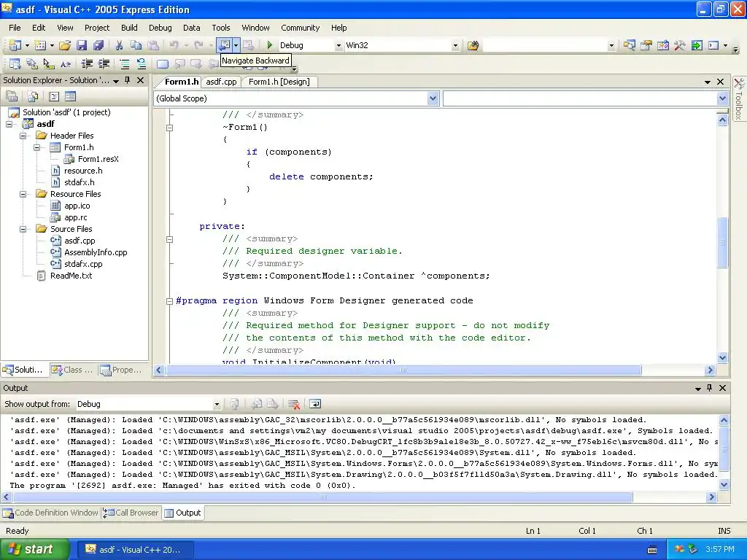Toggle a bookmark on the current line
The image size is (747, 560).
pyautogui.click(x=163, y=63)
